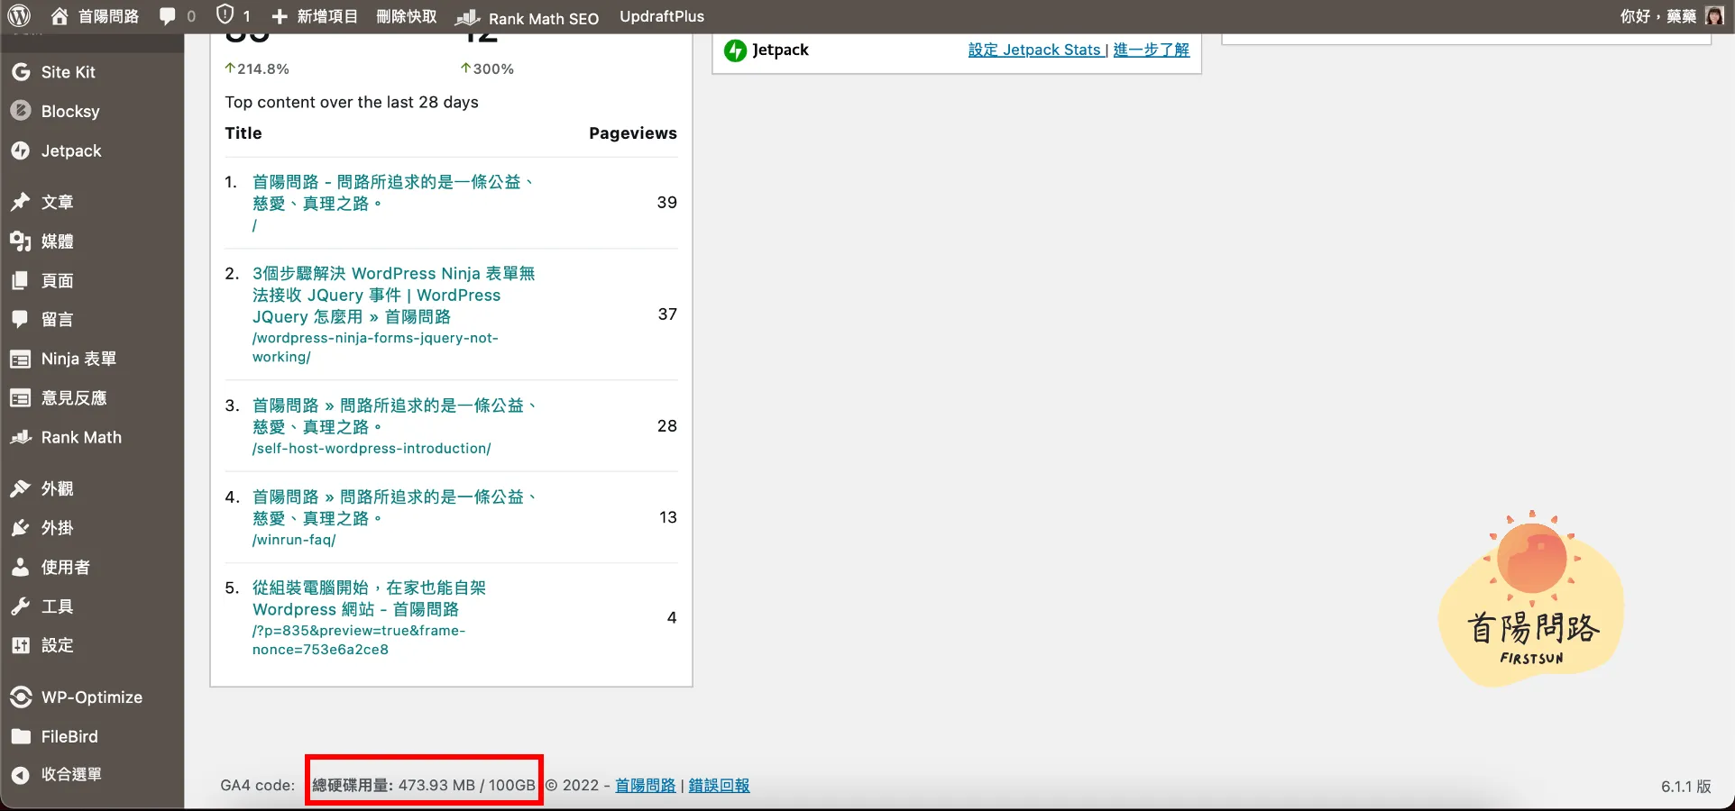Open the comments bubble icon in admin bar
Image resolution: width=1735 pixels, height=811 pixels.
click(168, 16)
